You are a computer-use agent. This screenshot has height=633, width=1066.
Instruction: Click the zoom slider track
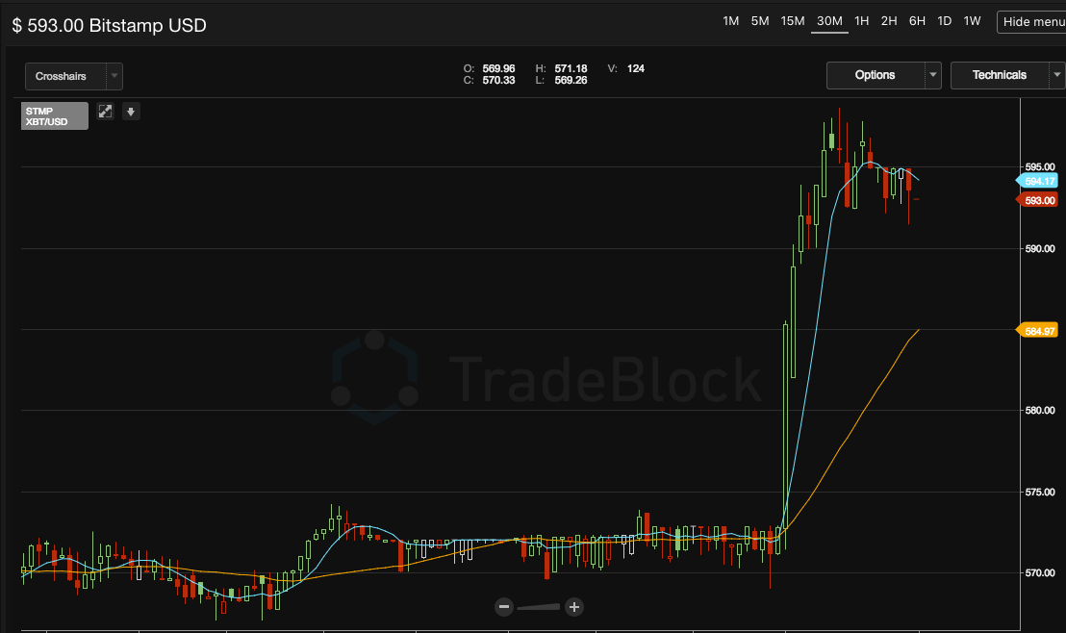coord(539,606)
